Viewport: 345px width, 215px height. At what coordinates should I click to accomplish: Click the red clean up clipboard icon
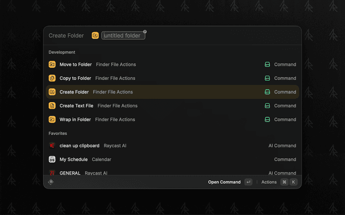[52, 146]
